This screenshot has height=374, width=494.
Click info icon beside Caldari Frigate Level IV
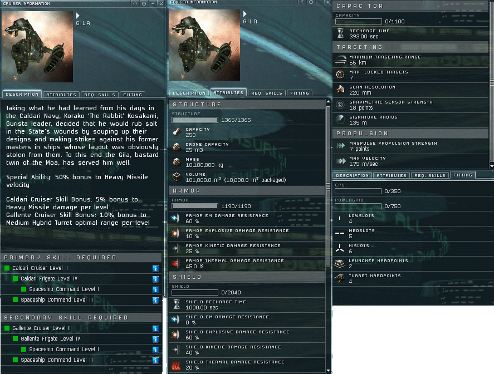(x=155, y=279)
